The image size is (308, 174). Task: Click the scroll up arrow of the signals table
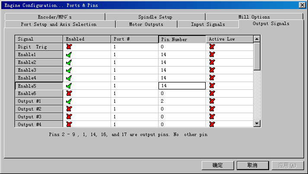click(257, 39)
